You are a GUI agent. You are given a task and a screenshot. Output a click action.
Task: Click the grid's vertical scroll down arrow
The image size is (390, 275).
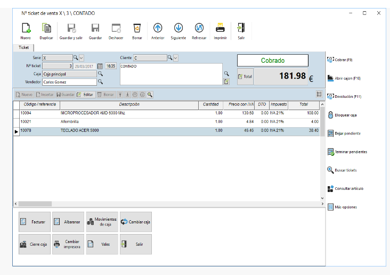pyautogui.click(x=322, y=198)
